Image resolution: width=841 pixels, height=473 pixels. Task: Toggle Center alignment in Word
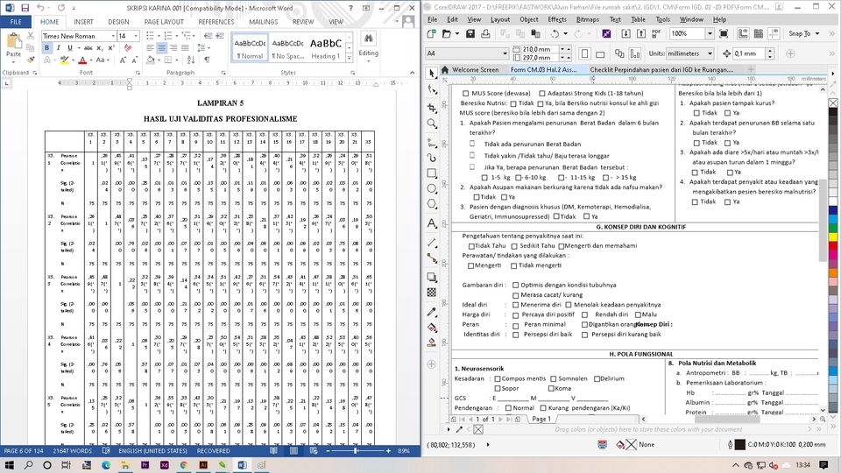[161, 47]
